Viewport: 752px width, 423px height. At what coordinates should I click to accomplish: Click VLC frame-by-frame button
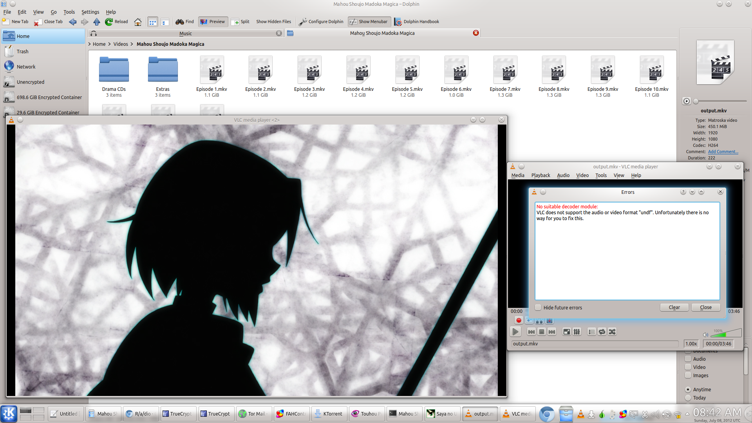550,320
